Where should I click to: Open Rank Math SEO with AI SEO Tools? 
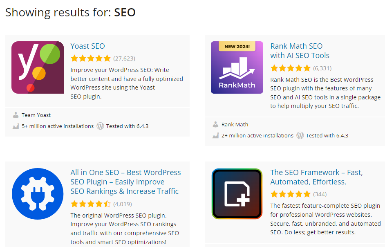pyautogui.click(x=300, y=51)
